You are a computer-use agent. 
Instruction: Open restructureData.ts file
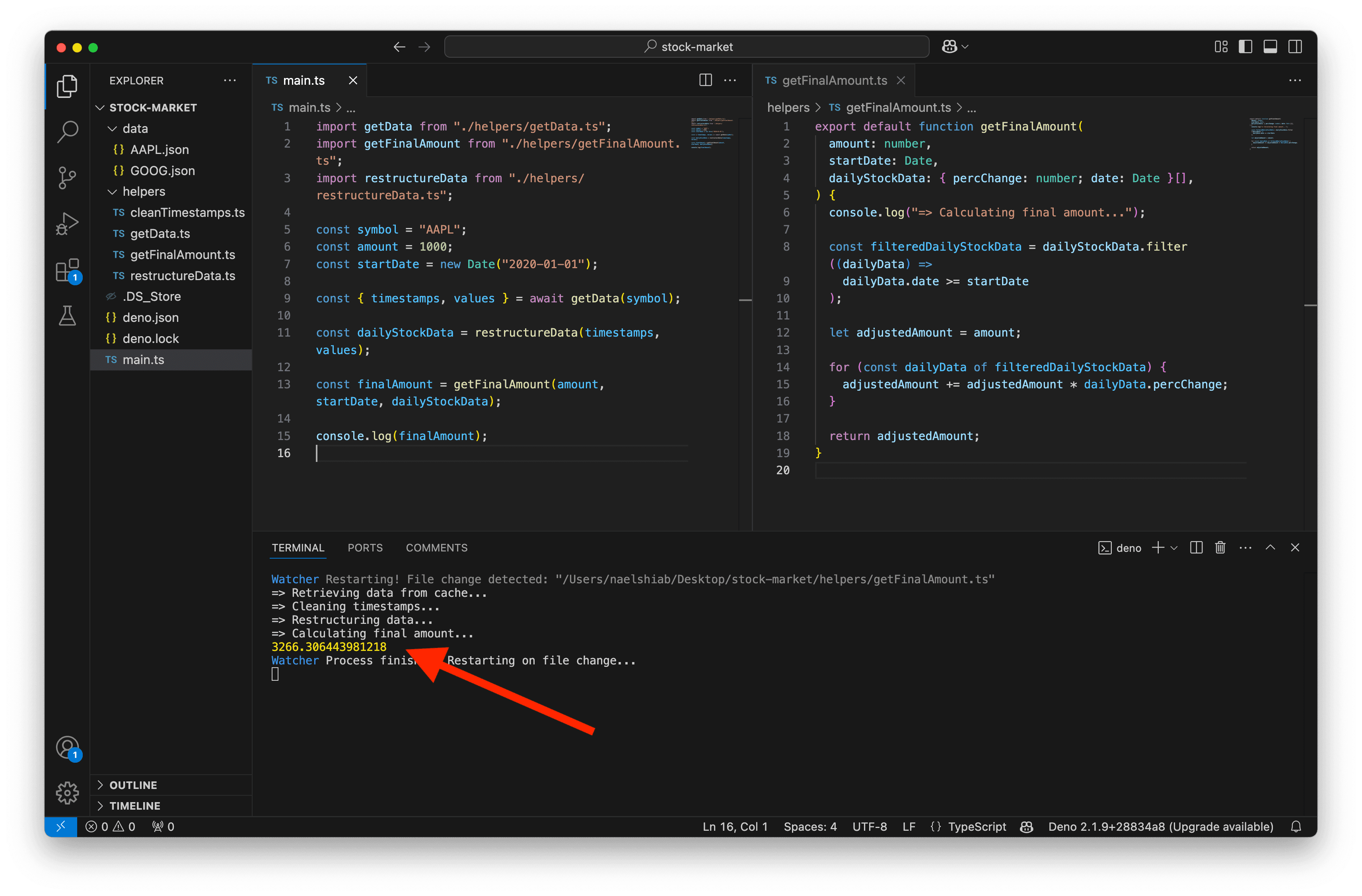point(171,275)
